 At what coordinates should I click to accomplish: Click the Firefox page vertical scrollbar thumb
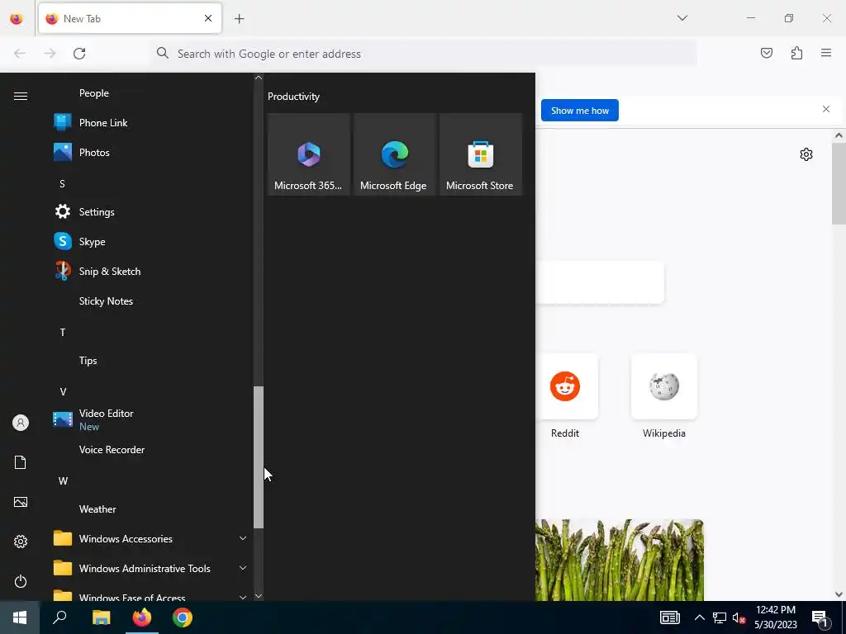pos(839,184)
